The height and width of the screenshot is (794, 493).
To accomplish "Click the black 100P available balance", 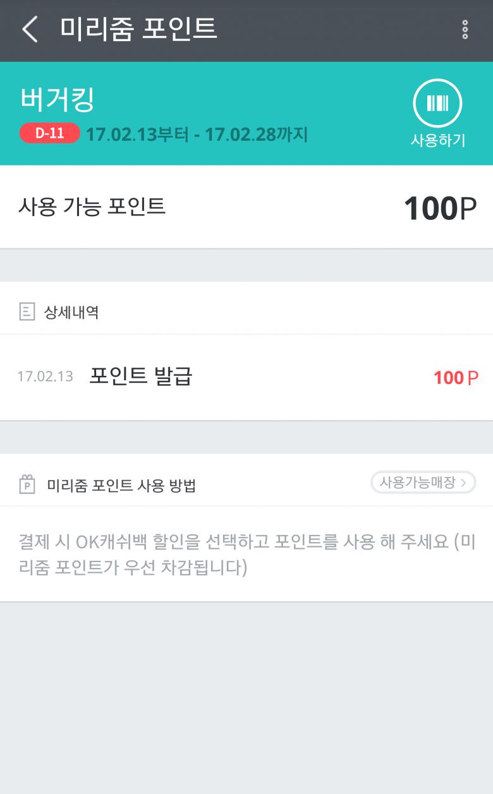I will pos(440,208).
